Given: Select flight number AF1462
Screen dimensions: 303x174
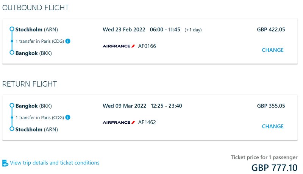Looking at the screenshot, I should pyautogui.click(x=147, y=122).
